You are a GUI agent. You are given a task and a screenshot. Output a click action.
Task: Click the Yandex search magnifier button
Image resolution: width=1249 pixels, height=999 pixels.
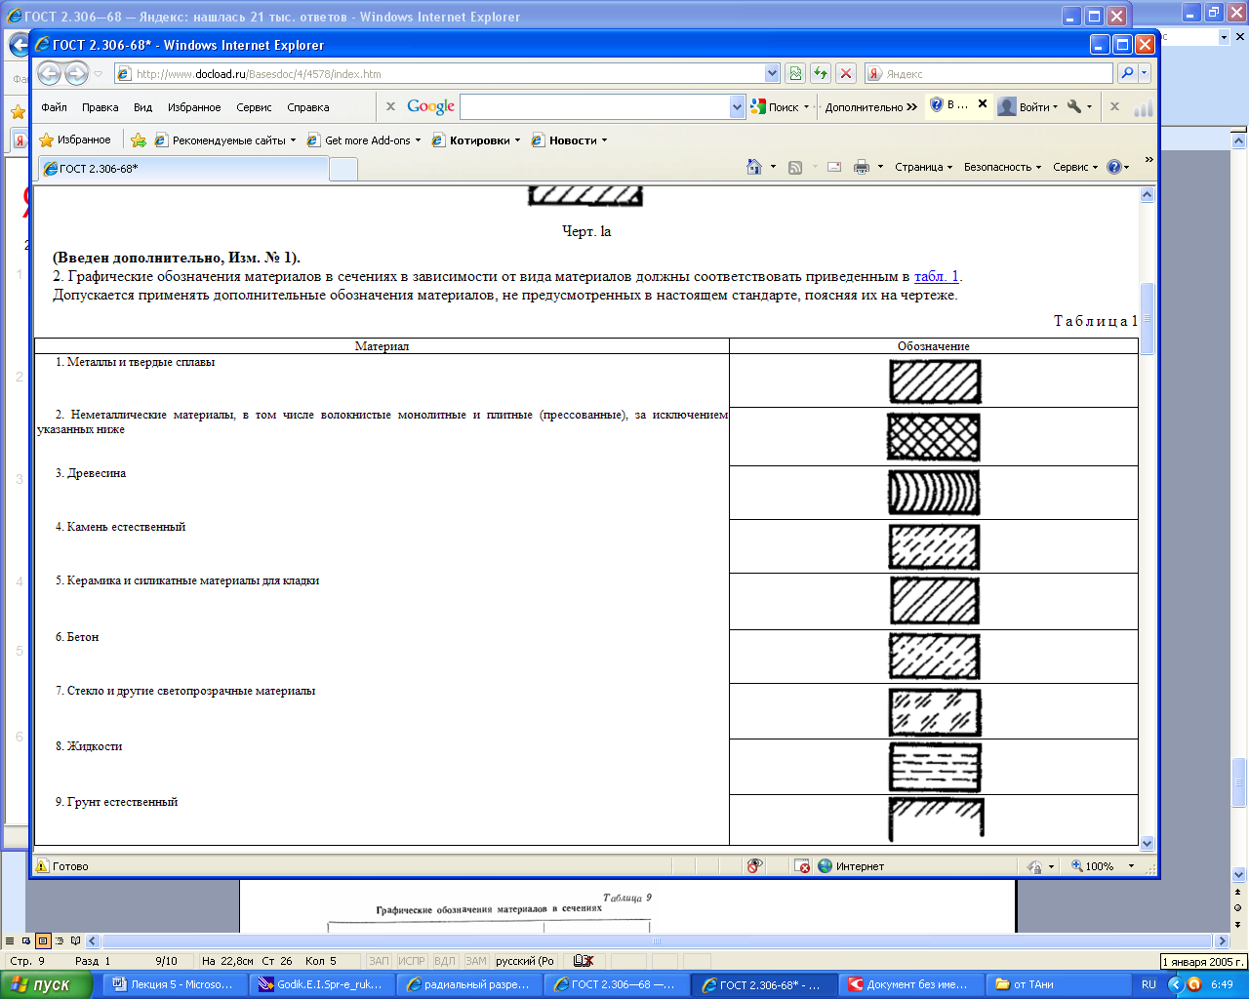(x=1127, y=73)
